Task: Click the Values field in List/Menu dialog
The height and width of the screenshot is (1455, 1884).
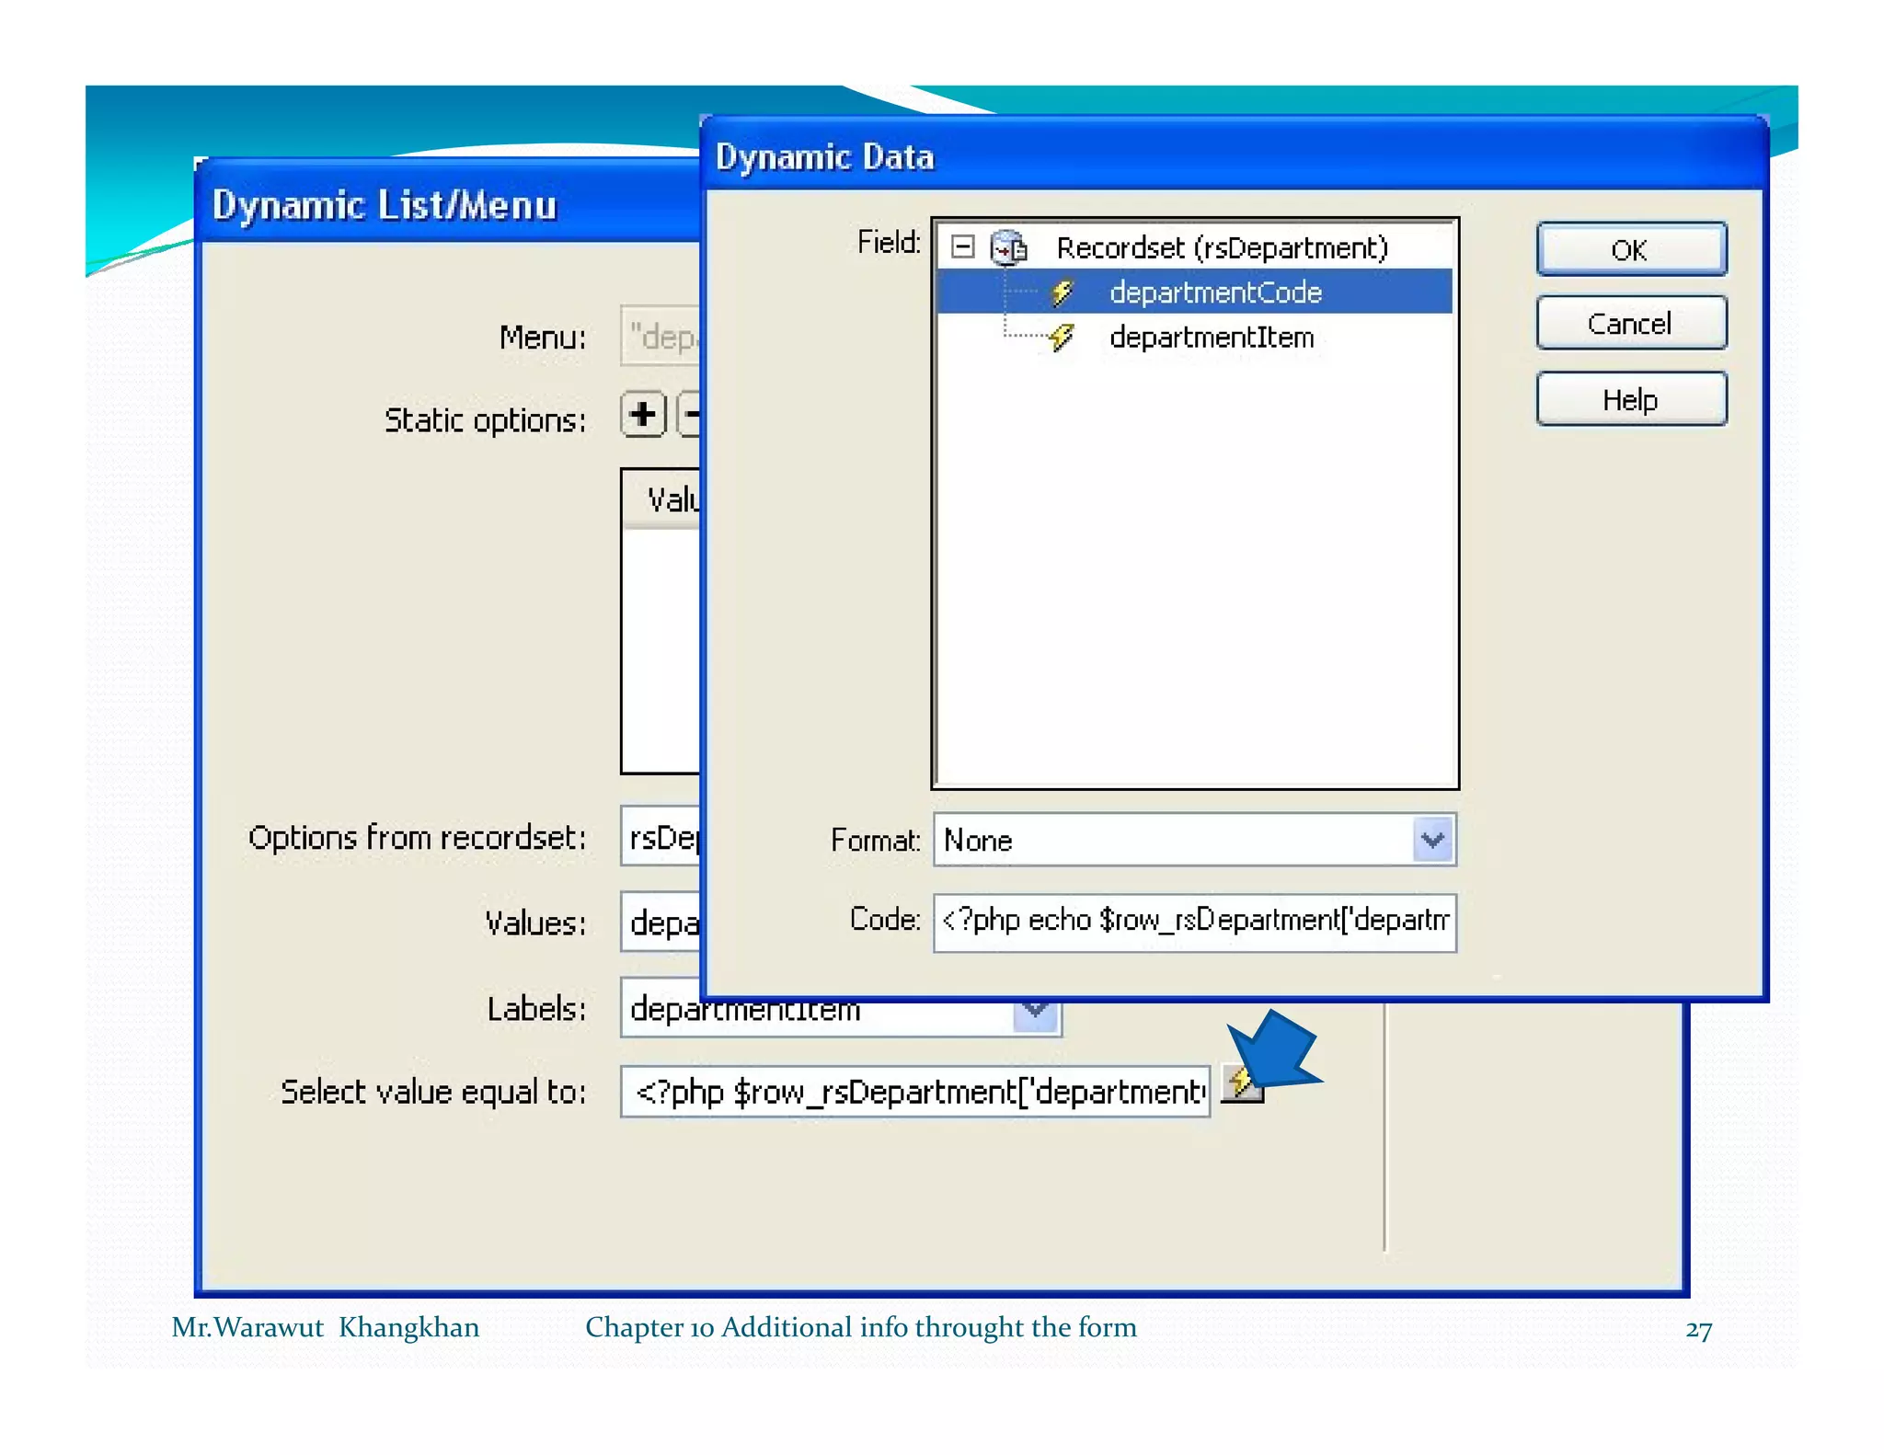Action: (661, 922)
